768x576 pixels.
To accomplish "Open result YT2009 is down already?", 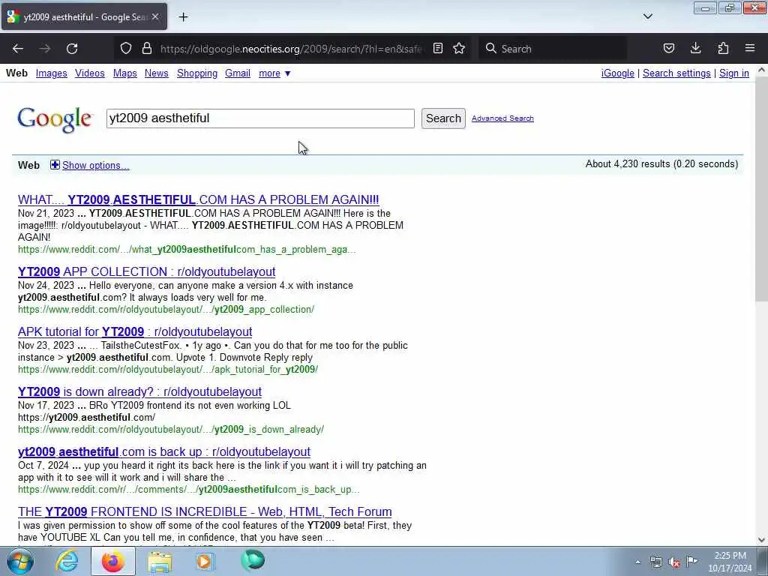I will tap(139, 391).
